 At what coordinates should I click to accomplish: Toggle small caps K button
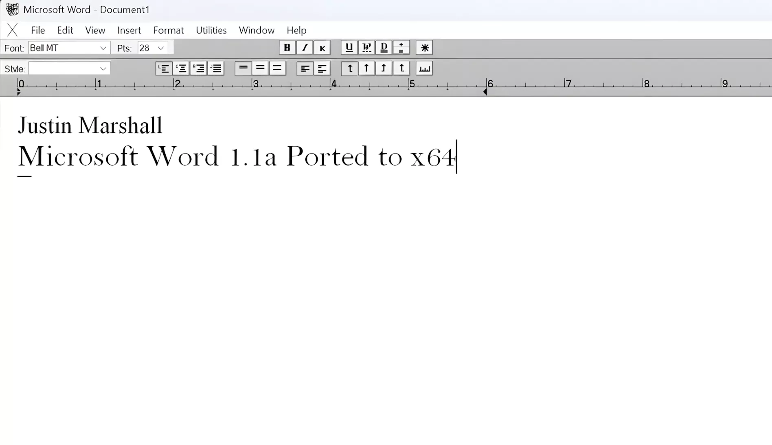322,48
